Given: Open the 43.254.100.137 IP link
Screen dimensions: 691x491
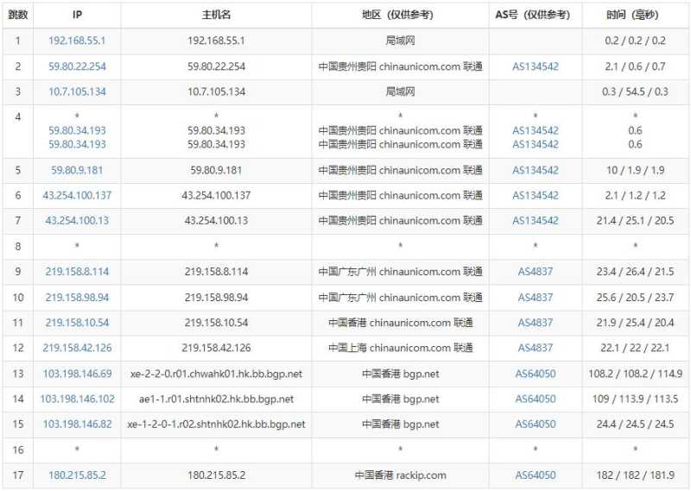Looking at the screenshot, I should tap(77, 195).
